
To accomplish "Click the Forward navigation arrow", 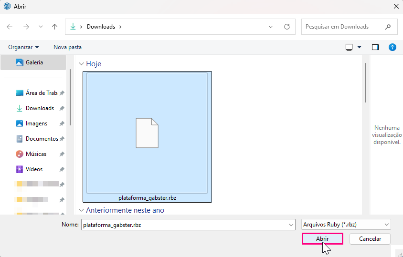I will coord(26,27).
